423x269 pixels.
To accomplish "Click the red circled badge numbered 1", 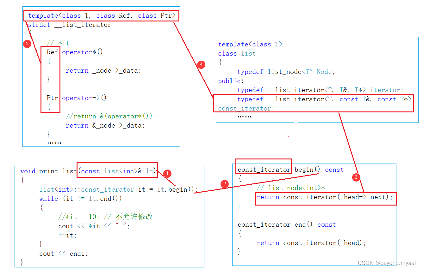I will tap(167, 173).
